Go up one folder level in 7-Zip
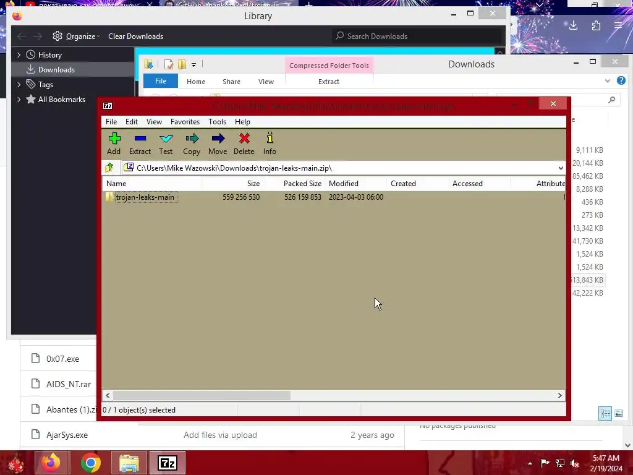Image resolution: width=633 pixels, height=475 pixels. 109,168
